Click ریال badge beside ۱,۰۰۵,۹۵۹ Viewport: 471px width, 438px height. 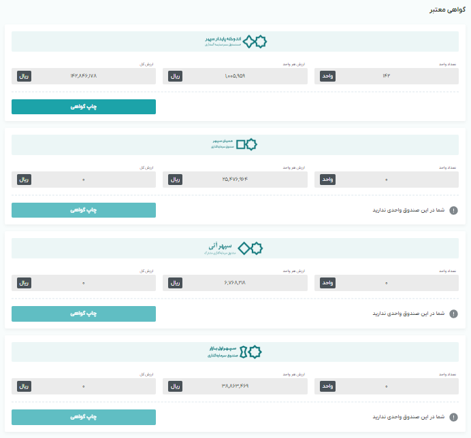coord(175,76)
